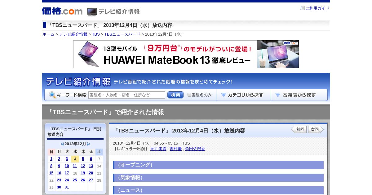
Task: Select December 11 in the calendar
Action: (75, 166)
